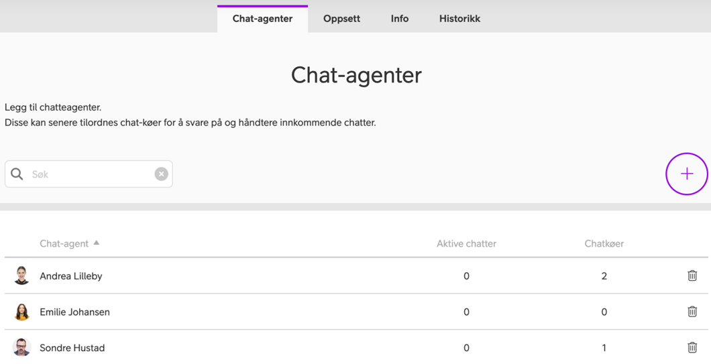This screenshot has height=364, width=711.
Task: Open Andrea Lilleby's avatar picture
Action: pos(21,276)
